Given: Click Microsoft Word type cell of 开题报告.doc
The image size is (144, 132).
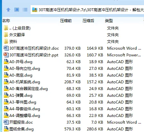Looking at the screenshot, I should pos(124,122).
